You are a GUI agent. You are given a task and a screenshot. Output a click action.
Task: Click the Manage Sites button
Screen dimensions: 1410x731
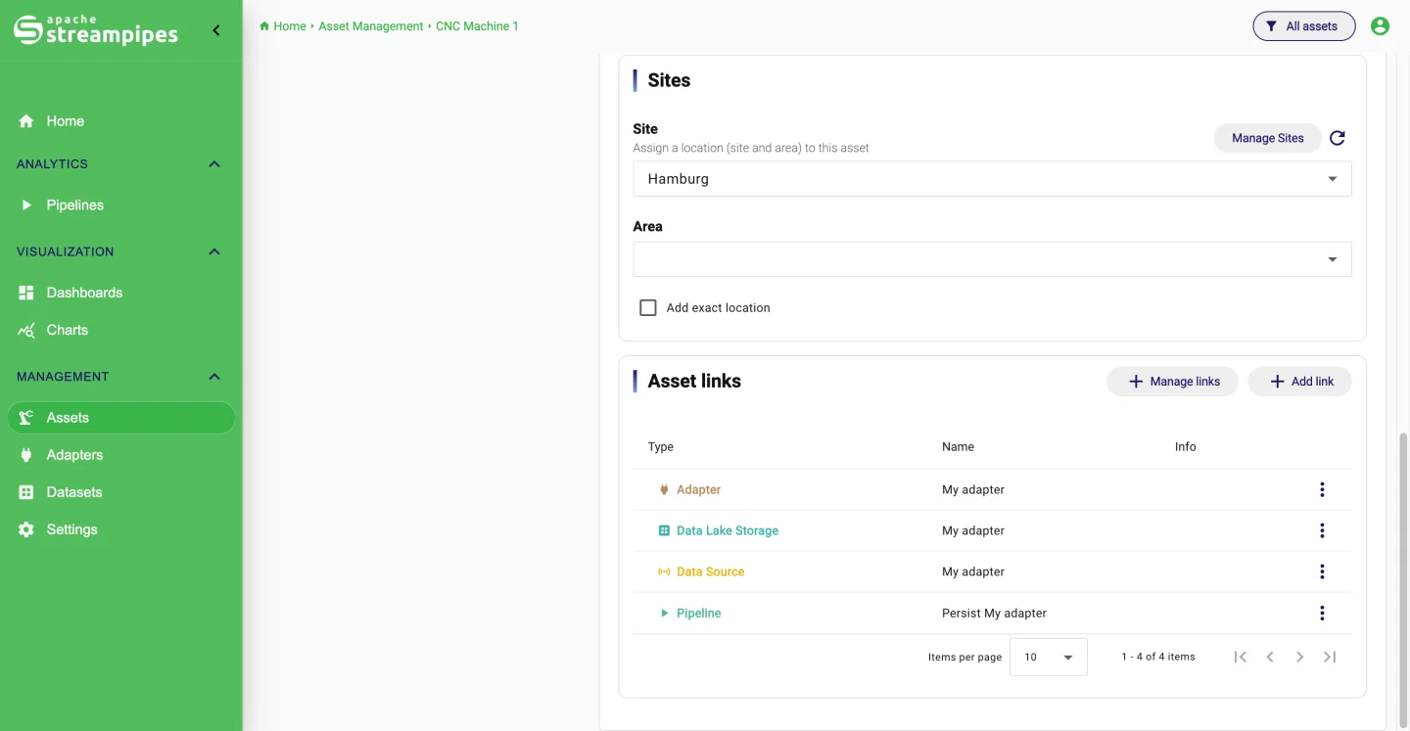click(1268, 138)
